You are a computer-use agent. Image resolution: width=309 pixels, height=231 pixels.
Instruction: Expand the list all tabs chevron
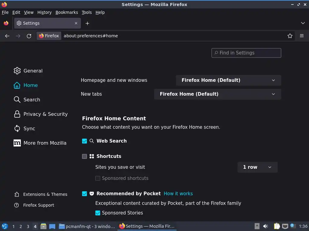(x=303, y=23)
